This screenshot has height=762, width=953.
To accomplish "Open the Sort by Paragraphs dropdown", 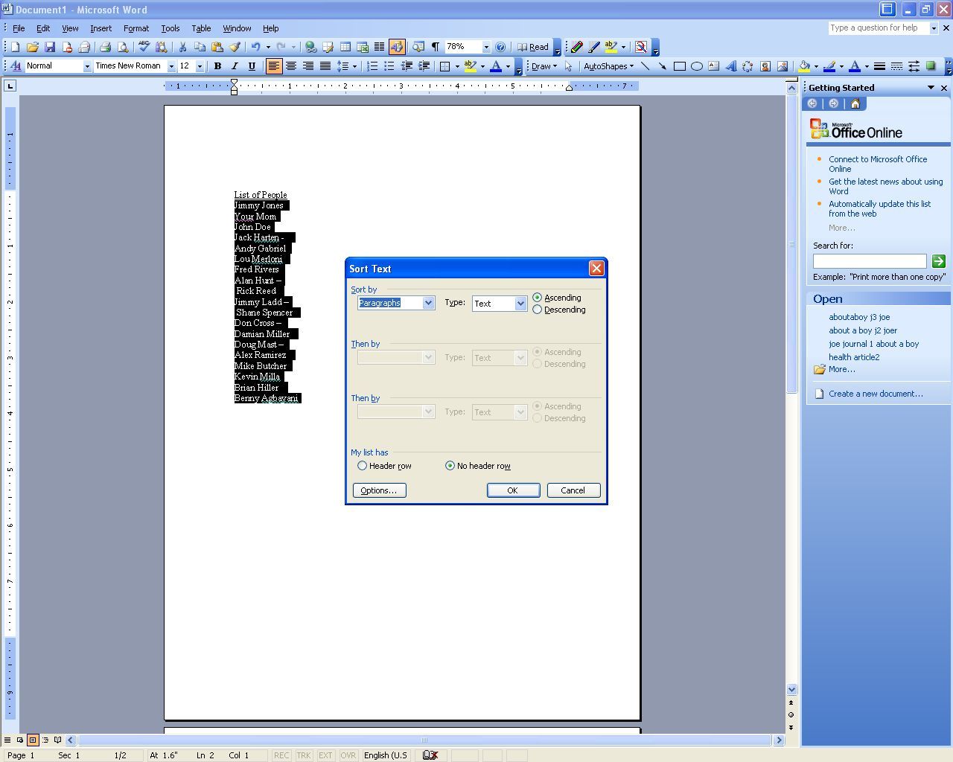I will click(x=428, y=303).
